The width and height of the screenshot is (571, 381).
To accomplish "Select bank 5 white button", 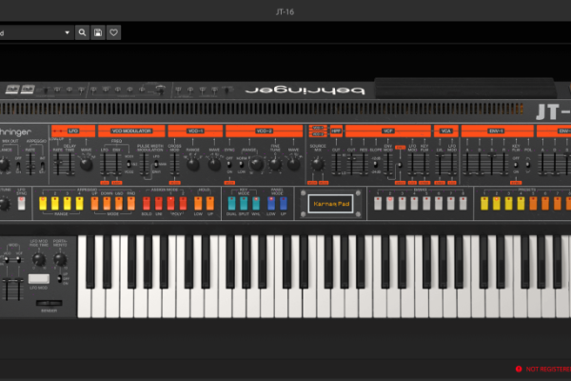I will pos(426,204).
